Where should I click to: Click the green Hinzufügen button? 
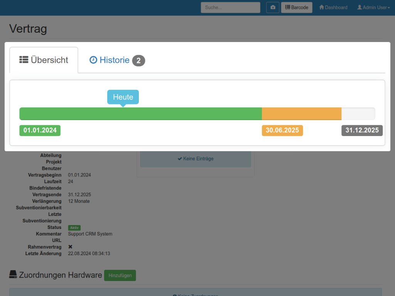pyautogui.click(x=120, y=275)
